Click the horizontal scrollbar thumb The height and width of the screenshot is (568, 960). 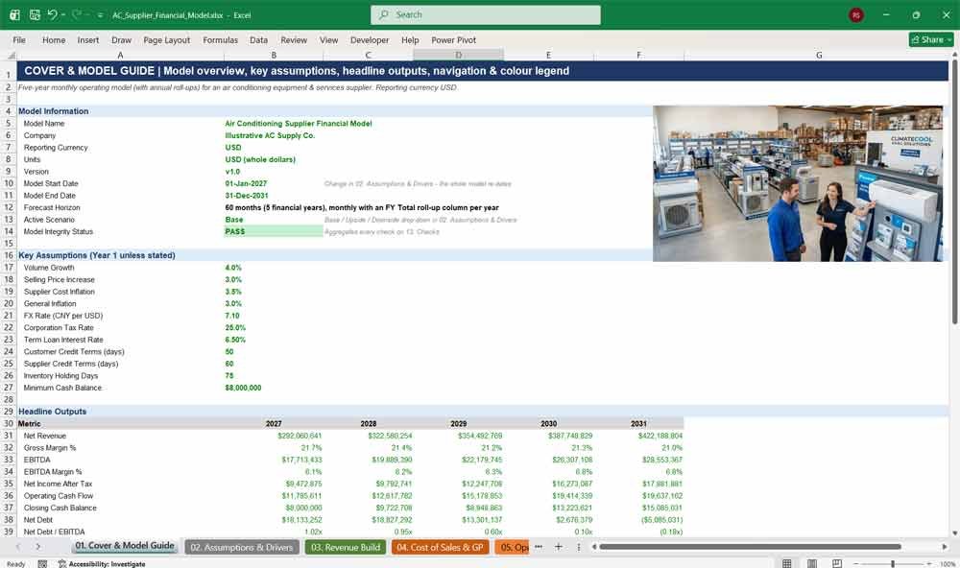[750, 547]
